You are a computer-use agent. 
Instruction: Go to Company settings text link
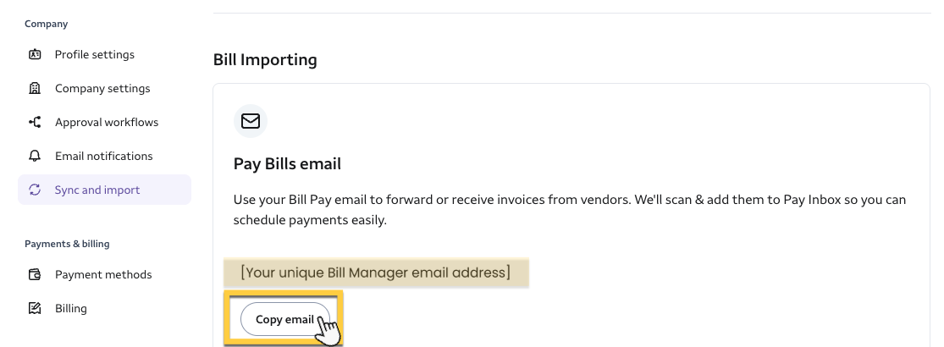point(102,89)
